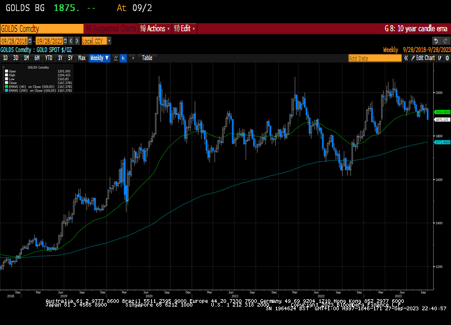Click the 2022 year label on time axis
This screenshot has width=451, height=325.
[320, 296]
